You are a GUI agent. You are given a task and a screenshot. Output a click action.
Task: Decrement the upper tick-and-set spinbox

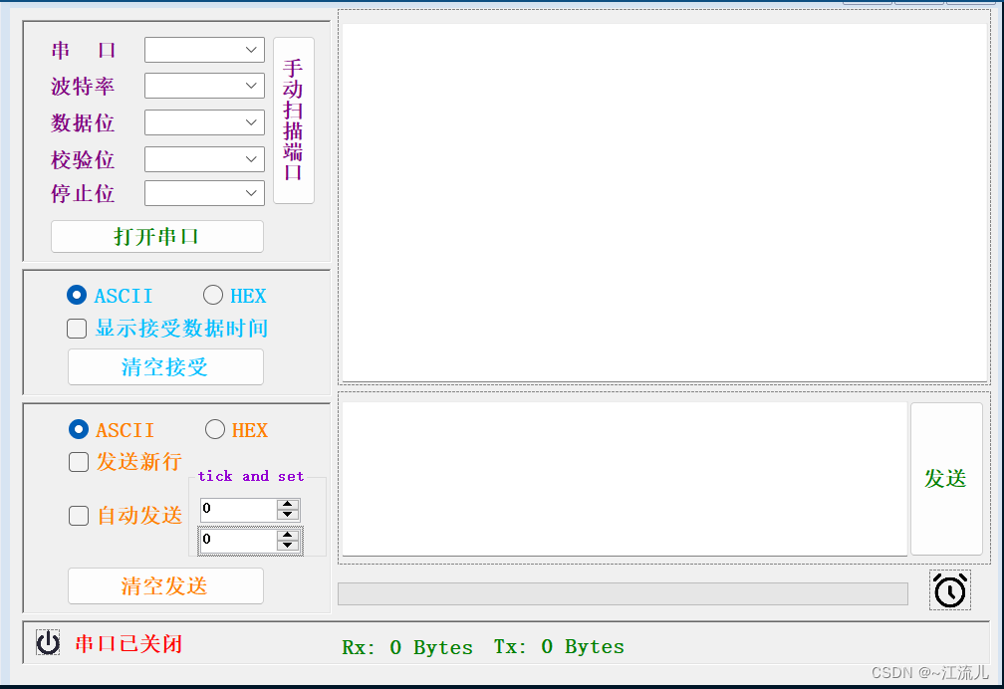pos(288,514)
